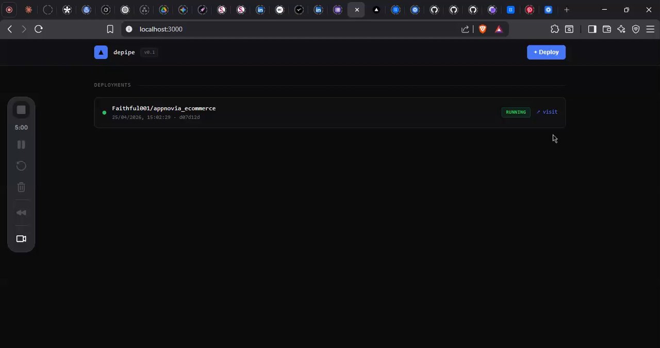Pause the recording timer
The height and width of the screenshot is (348, 660).
coord(21,145)
